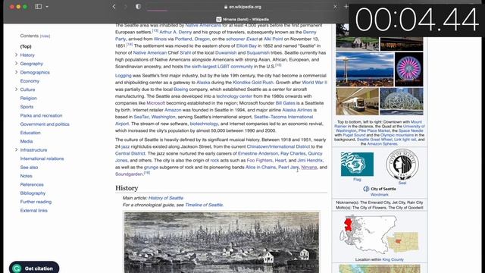Hide the Contents sidebar
Viewport: 485px width, 273px height.
click(45, 36)
